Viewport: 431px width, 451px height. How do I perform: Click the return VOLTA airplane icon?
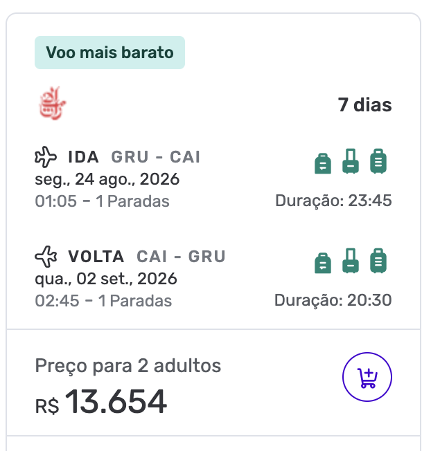click(x=46, y=257)
